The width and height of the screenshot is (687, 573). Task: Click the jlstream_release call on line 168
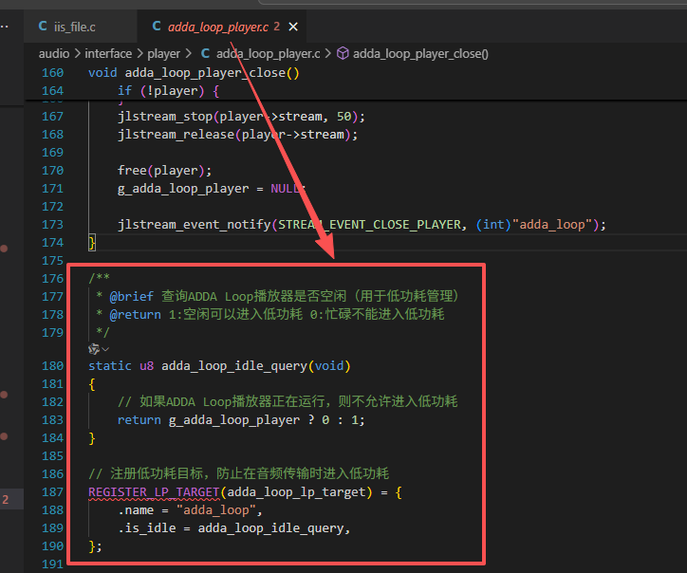tap(176, 135)
